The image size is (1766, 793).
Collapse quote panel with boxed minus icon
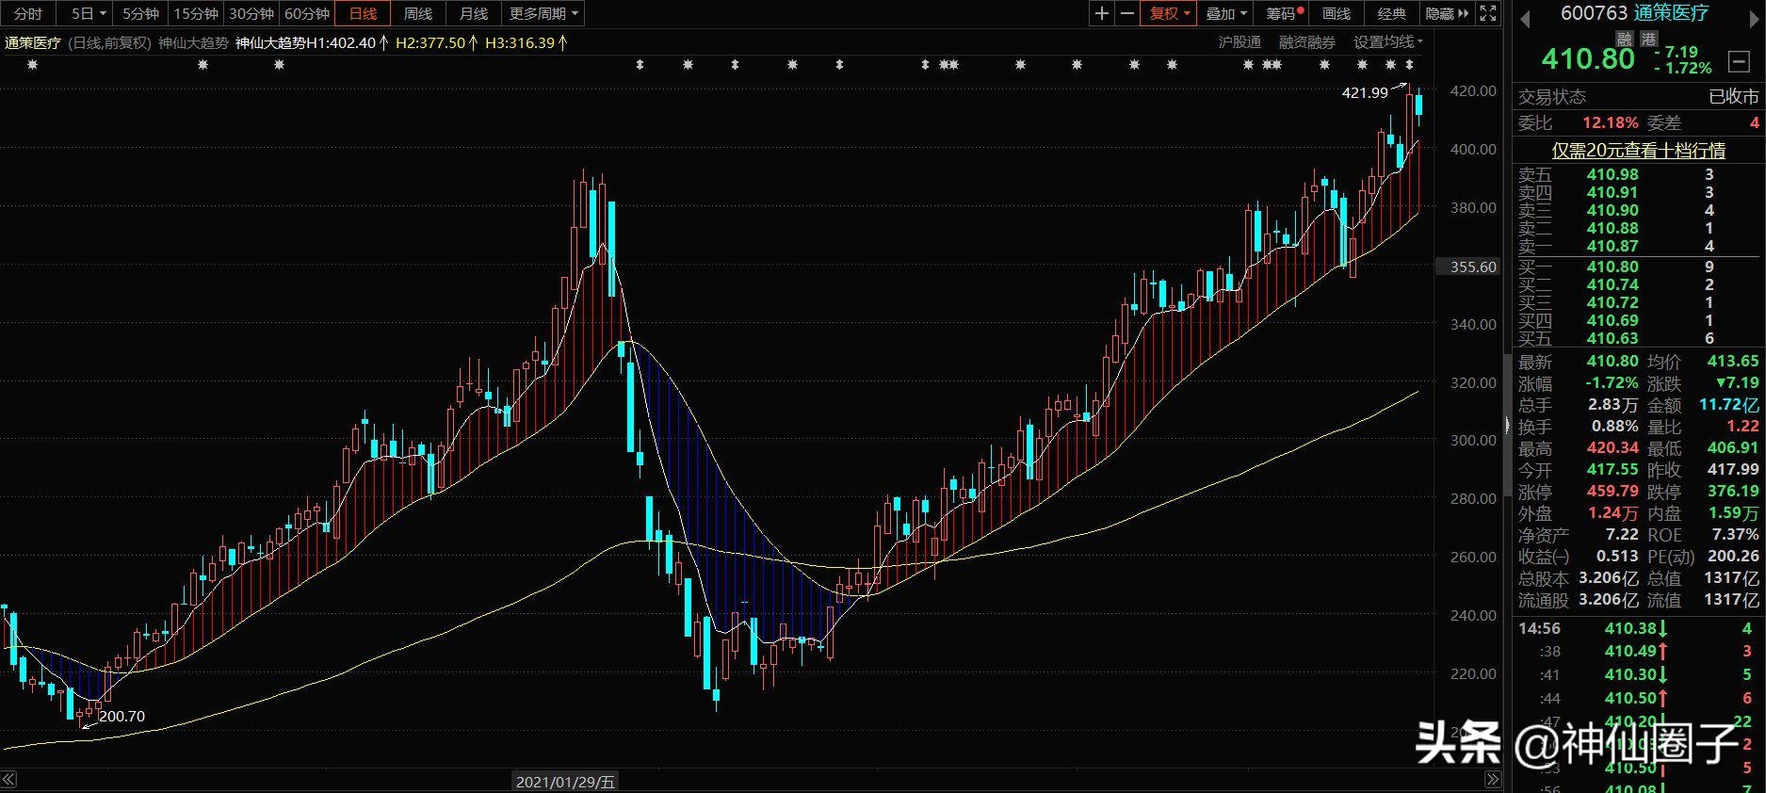point(1739,62)
